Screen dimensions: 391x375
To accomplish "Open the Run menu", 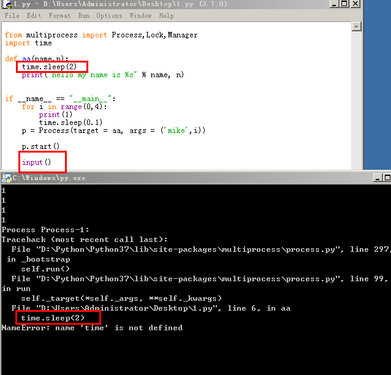I will coord(83,15).
